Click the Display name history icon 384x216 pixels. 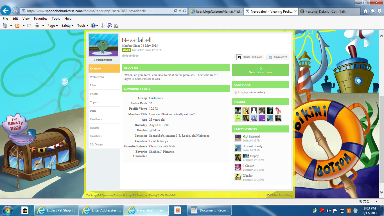pos(236,92)
